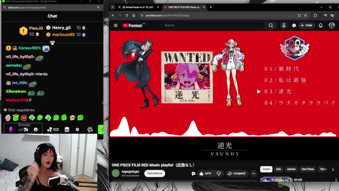339x191 pixels.
Task: Open leo_69k username in chat
Action: [x=19, y=83]
